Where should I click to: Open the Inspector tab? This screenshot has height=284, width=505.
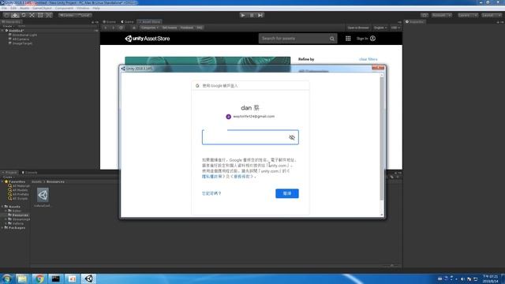(415, 22)
